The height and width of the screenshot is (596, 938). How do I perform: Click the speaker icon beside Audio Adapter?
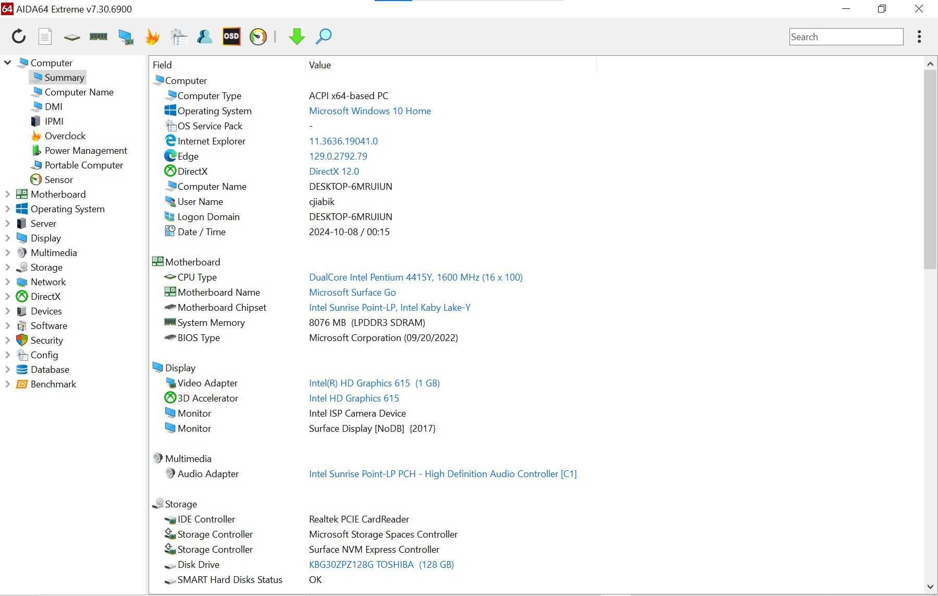(x=170, y=473)
